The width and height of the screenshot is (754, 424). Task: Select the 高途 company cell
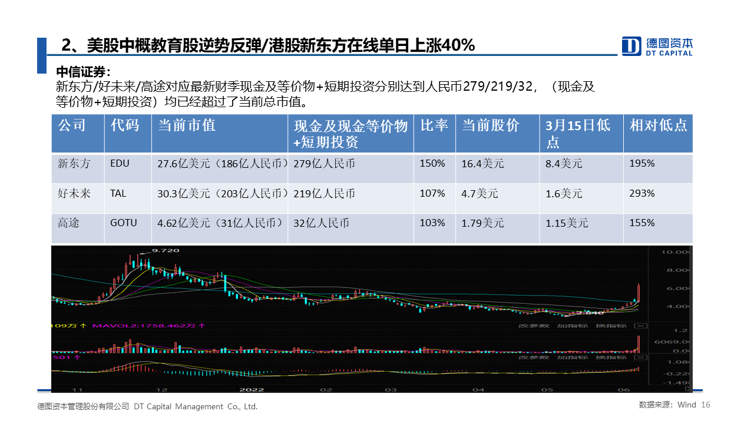tap(78, 228)
